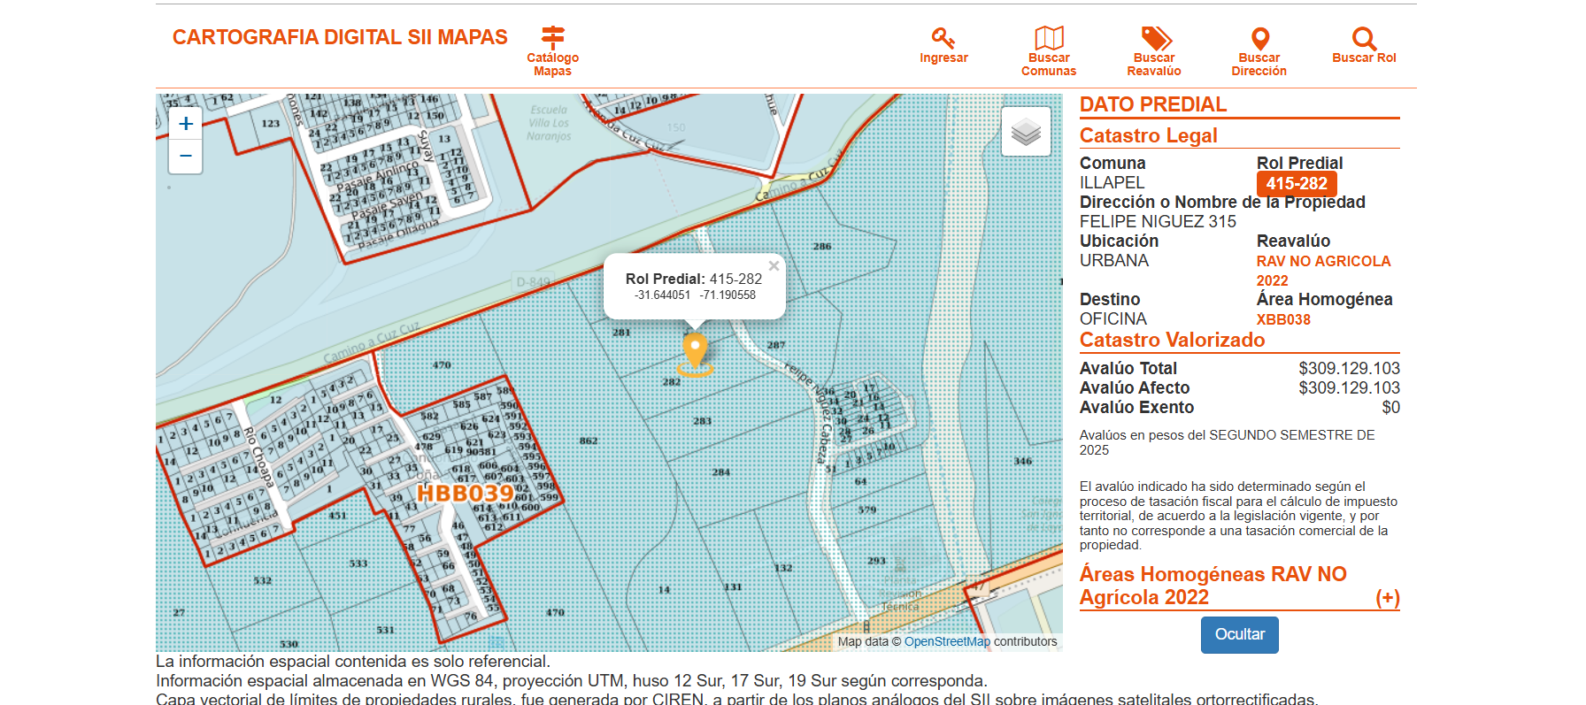
Task: Zoom out on the map
Action: (x=186, y=157)
